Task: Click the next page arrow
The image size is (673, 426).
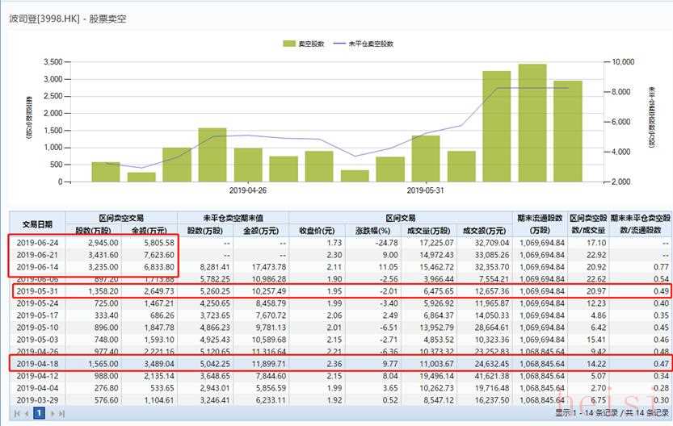Action: 53,413
